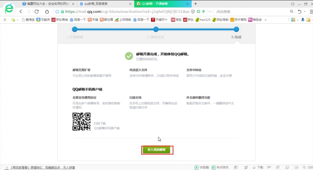Viewport: 313px width, 170px height.
Task: Open the 京东商城 bookmark
Action: pyautogui.click(x=60, y=19)
